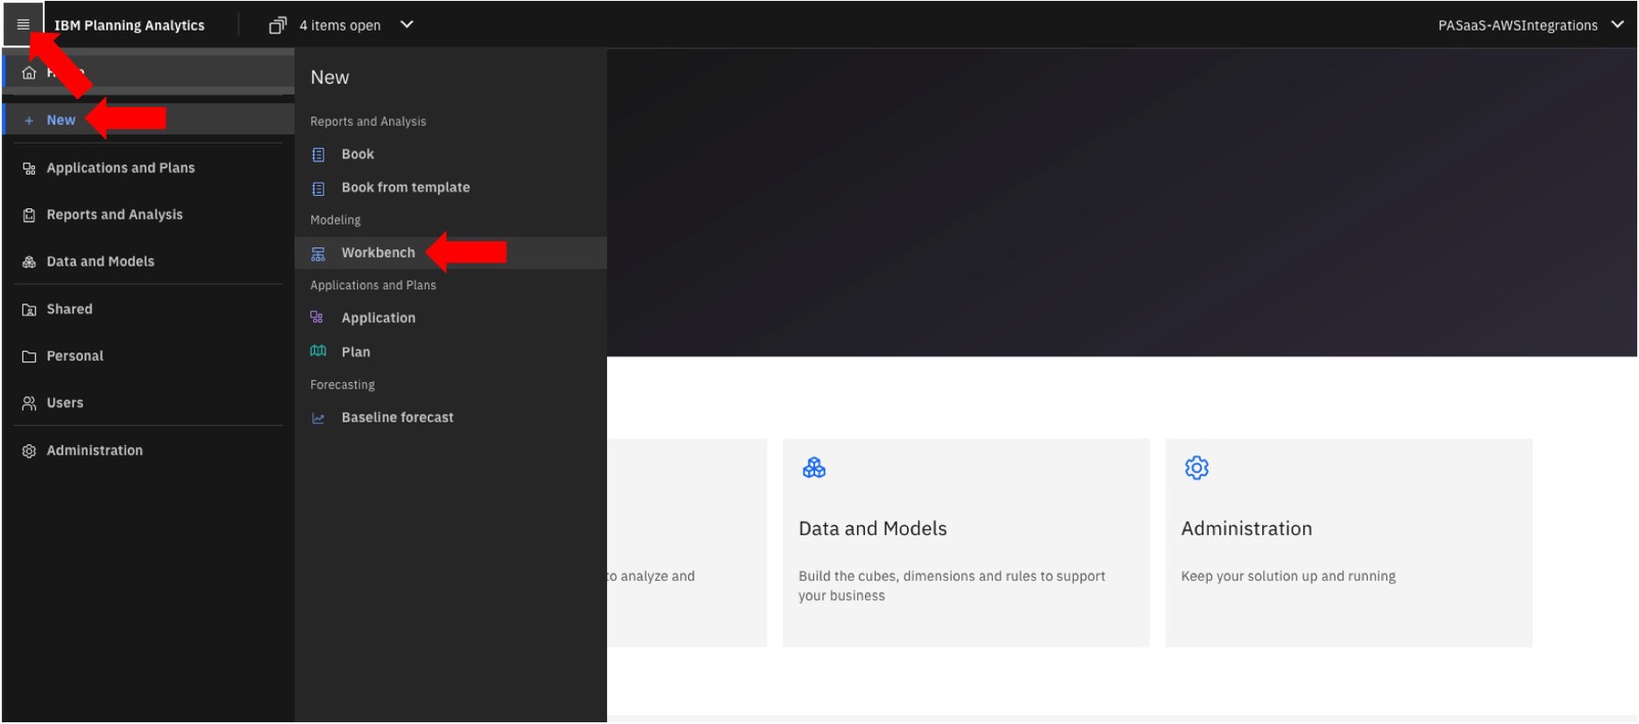Click the Data and Models card cubes icon
This screenshot has height=724, width=1639.
[x=813, y=468]
